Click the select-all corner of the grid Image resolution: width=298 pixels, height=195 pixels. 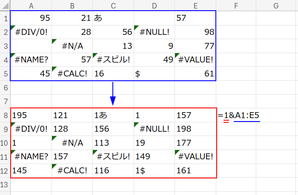pyautogui.click(x=5, y=5)
